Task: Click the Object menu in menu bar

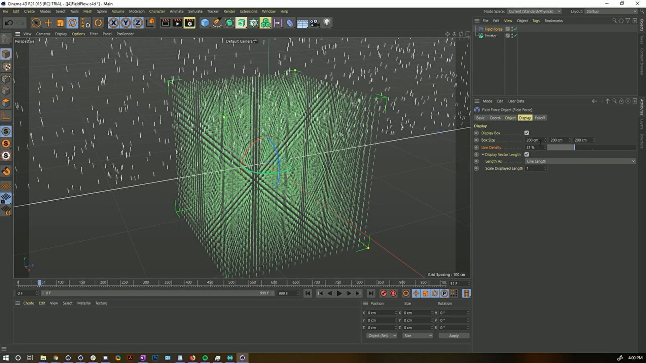Action: [522, 21]
